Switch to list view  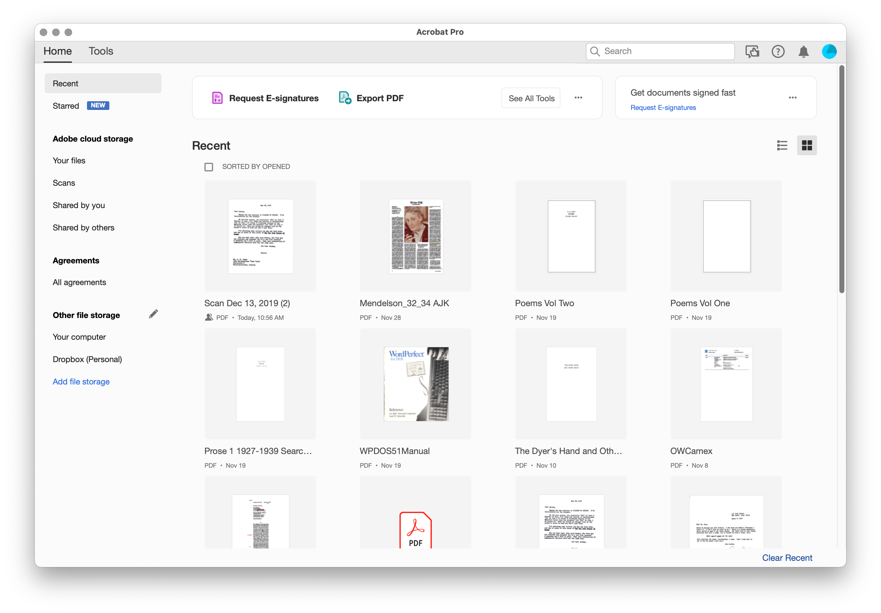tap(782, 145)
